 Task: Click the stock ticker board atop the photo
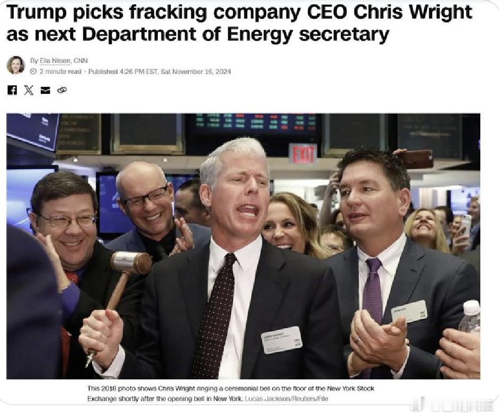(256, 124)
